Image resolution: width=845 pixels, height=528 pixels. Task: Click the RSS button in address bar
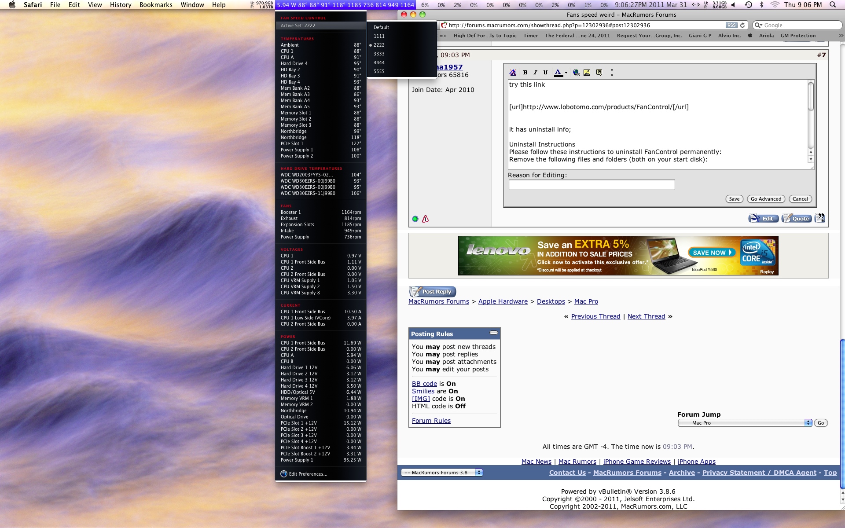(731, 25)
